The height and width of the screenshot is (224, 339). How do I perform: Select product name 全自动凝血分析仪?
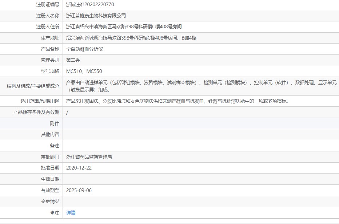coord(84,49)
